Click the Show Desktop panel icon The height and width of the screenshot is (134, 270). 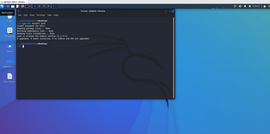(x=8, y=6)
